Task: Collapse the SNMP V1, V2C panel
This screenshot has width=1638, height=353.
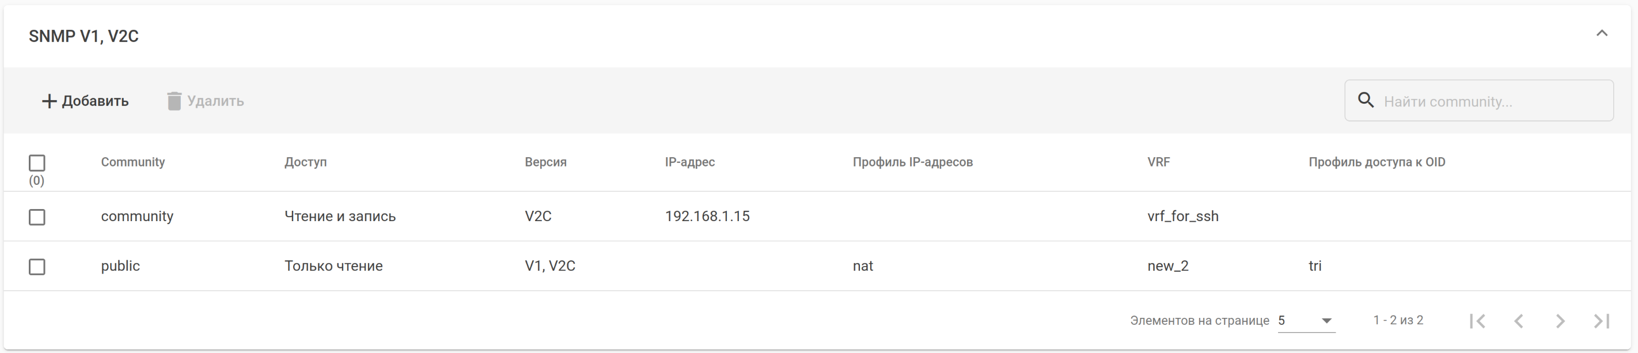Action: [1601, 34]
